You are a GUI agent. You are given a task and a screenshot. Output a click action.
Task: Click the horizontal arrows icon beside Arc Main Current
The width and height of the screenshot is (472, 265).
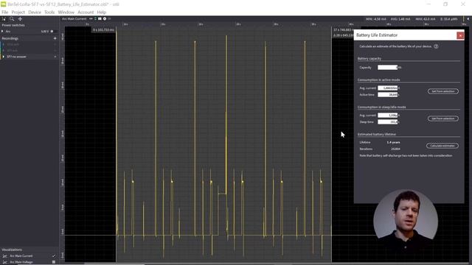(x=91, y=18)
